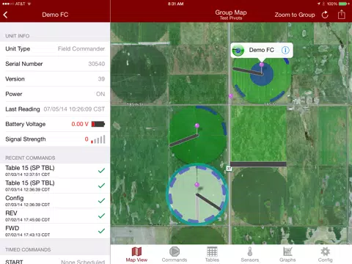Image resolution: width=352 pixels, height=264 pixels.
Task: Select the FWD recent command row
Action: 55,231
